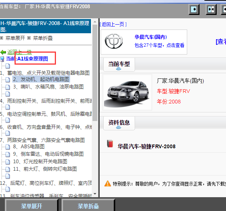
Task: Click document icon beside 8、ABS电路图
Action: pyautogui.click(x=7, y=147)
